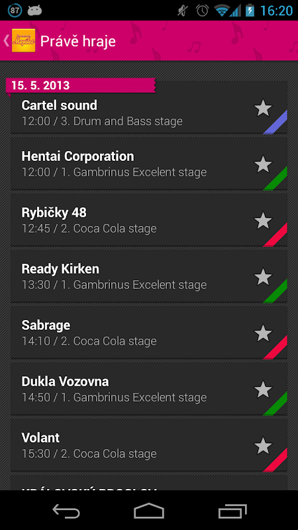The width and height of the screenshot is (298, 530).
Task: Tap the star next to Volant
Action: pyautogui.click(x=263, y=446)
